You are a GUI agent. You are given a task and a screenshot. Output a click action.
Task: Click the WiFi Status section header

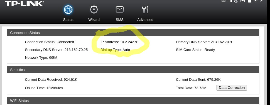(x=133, y=101)
